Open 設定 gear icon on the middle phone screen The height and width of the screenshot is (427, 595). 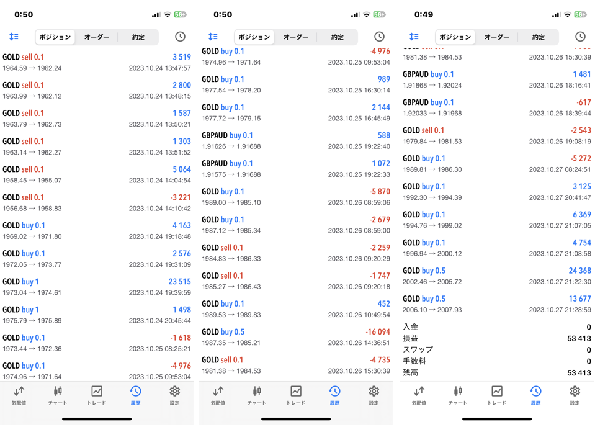coord(374,395)
